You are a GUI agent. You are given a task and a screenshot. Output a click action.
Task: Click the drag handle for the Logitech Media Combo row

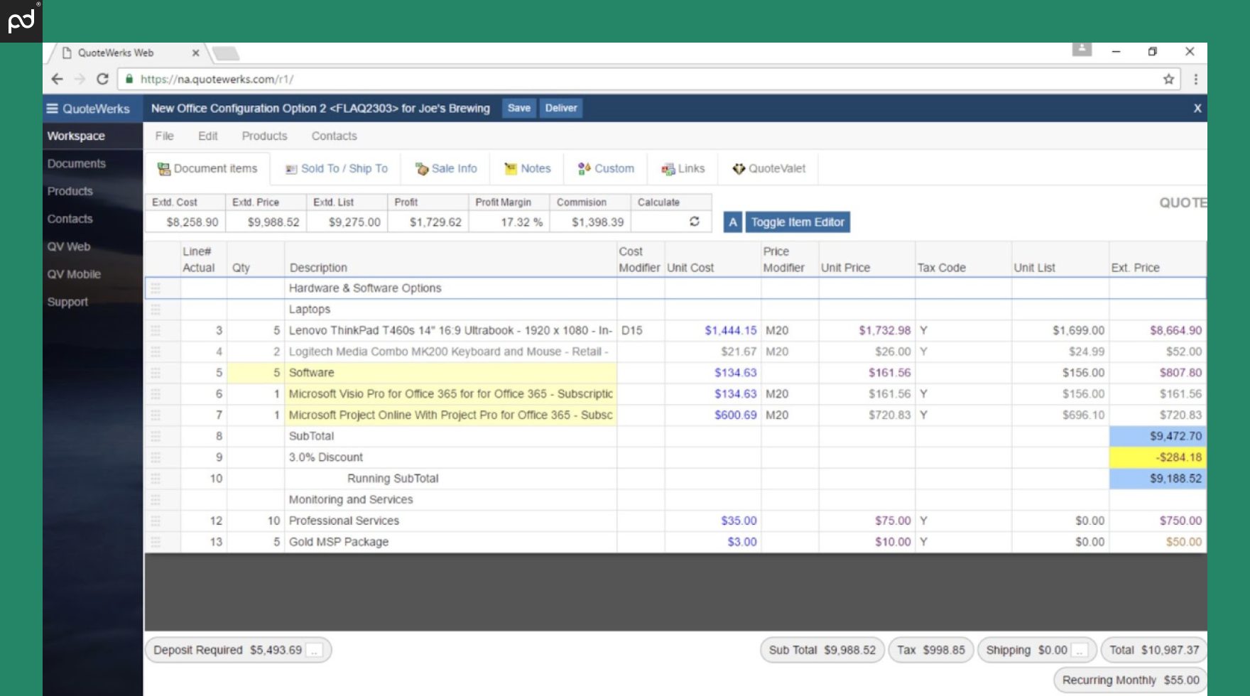[x=156, y=352]
